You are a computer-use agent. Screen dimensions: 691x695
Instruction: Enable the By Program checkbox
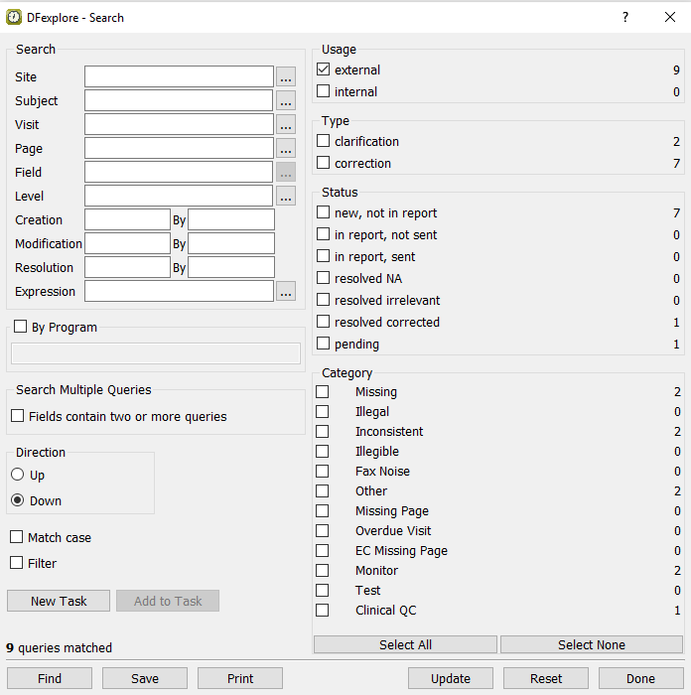coord(21,327)
